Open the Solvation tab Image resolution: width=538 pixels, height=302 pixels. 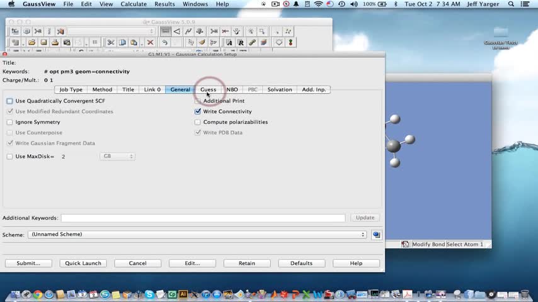coord(280,89)
